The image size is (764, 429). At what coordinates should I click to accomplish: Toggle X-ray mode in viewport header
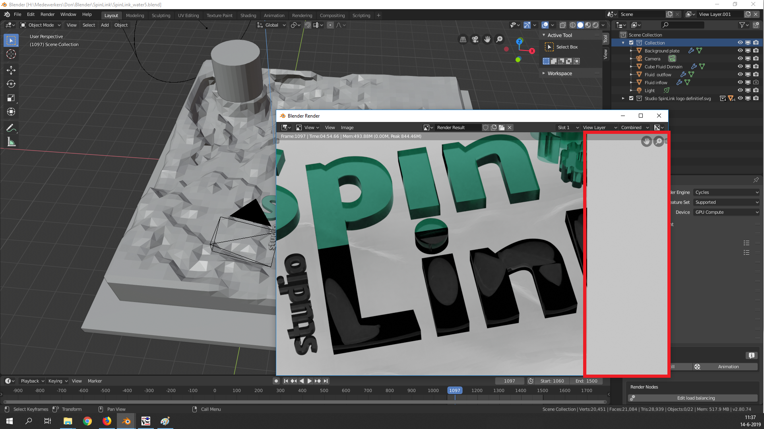pos(563,25)
